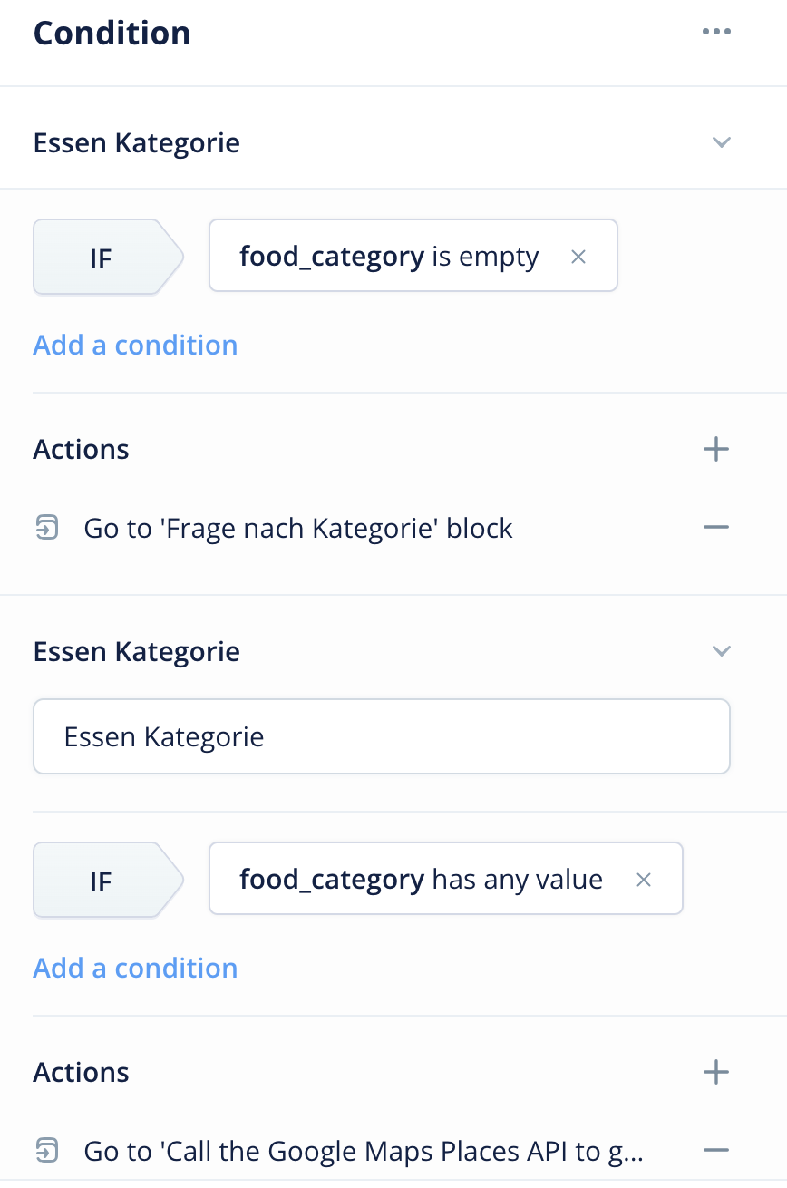The image size is (787, 1188).
Task: Delete the Google Maps Places API action
Action: 715,1150
